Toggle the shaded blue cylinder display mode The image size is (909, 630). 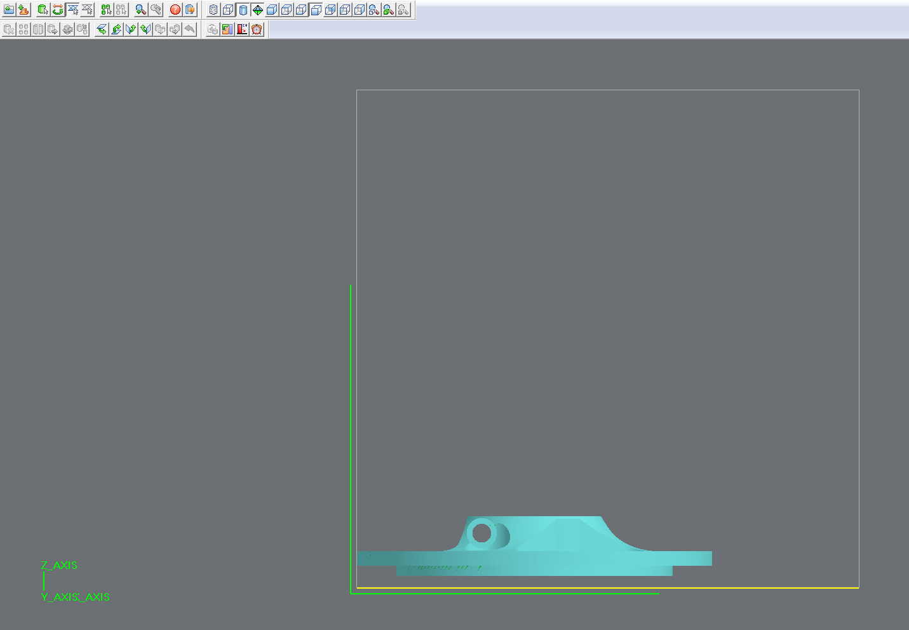click(x=243, y=10)
